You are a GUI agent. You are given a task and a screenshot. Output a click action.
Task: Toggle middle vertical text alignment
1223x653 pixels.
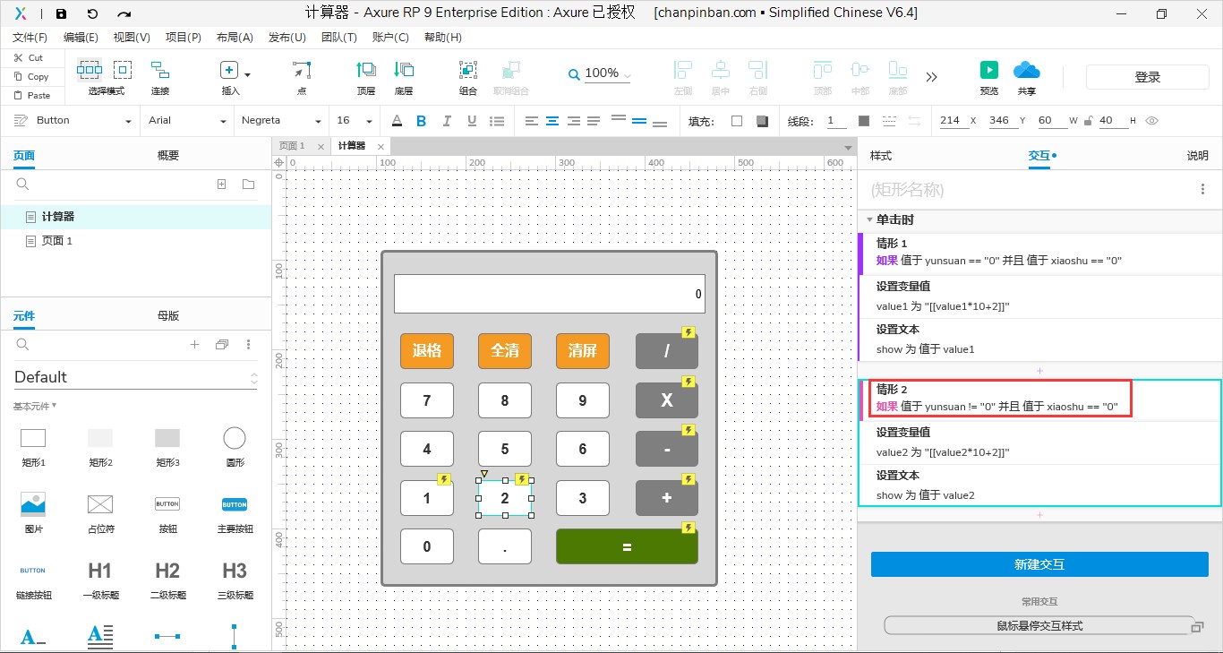pos(639,121)
